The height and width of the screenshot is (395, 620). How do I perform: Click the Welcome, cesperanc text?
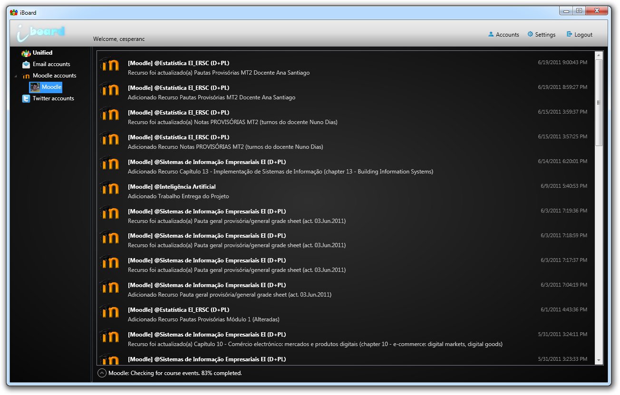119,39
